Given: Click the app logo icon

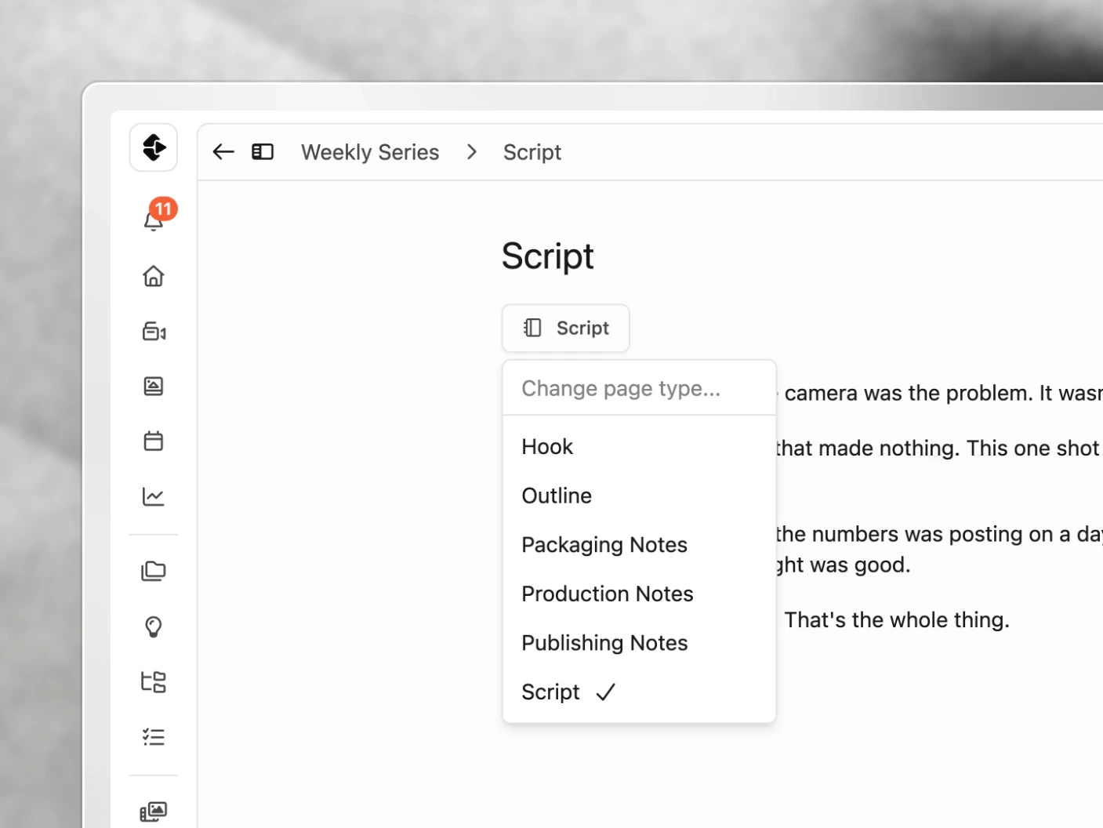Looking at the screenshot, I should tap(154, 147).
